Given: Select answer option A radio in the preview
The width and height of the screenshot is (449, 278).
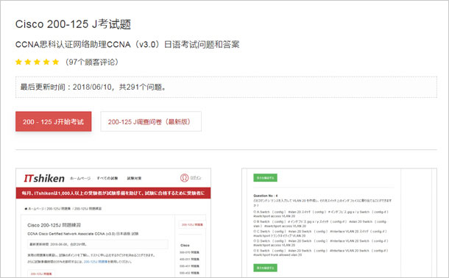Looking at the screenshot, I should tap(255, 212).
